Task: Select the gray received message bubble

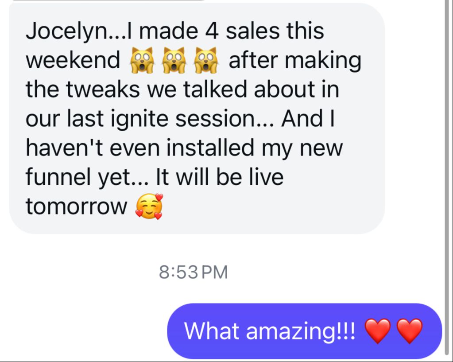Action: coord(197,118)
